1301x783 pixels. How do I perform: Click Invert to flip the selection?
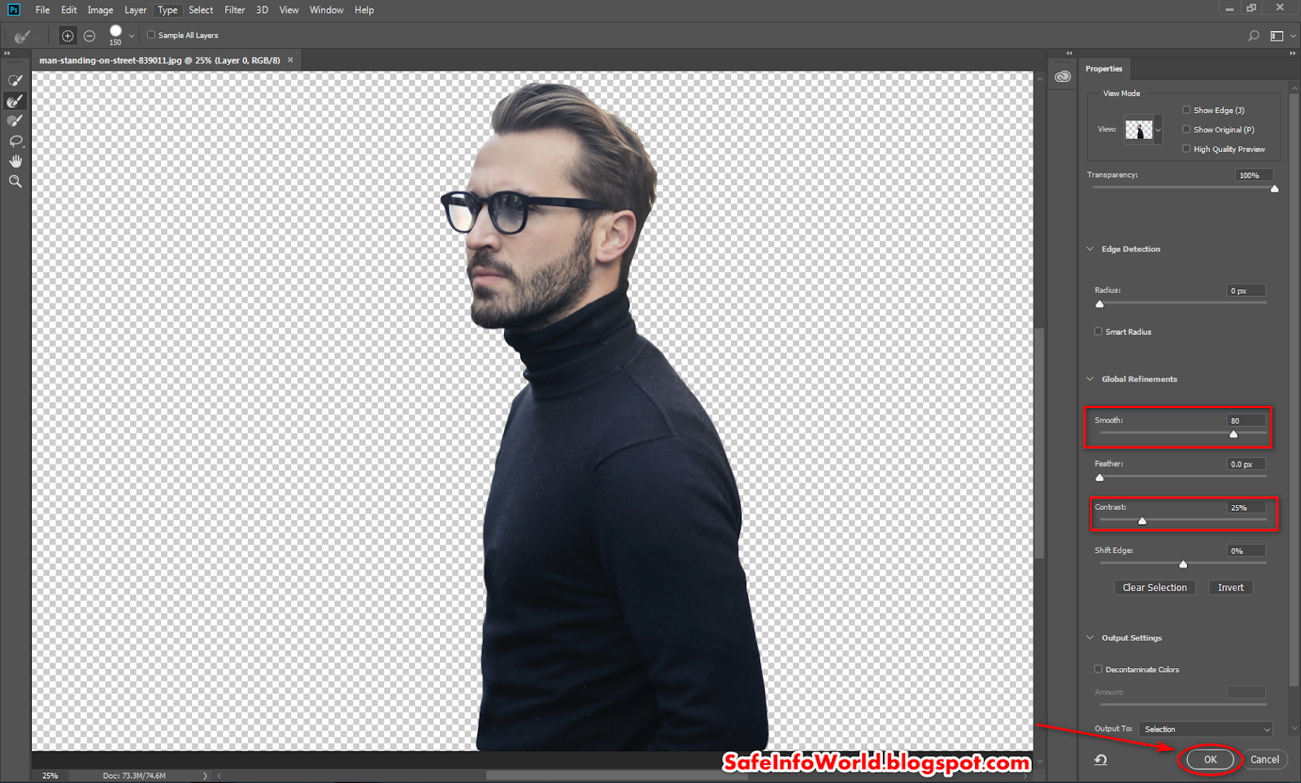[x=1230, y=587]
